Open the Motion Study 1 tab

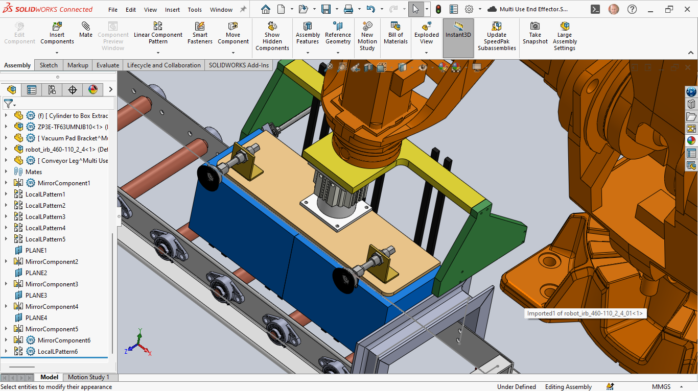pyautogui.click(x=89, y=377)
